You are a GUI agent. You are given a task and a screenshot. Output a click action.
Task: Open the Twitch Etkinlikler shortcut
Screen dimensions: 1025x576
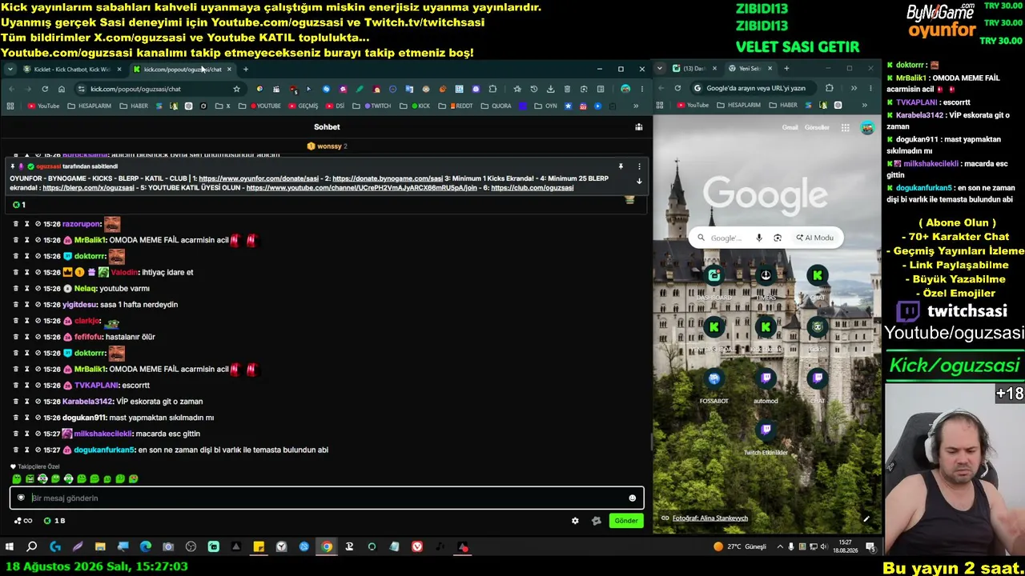[766, 438]
